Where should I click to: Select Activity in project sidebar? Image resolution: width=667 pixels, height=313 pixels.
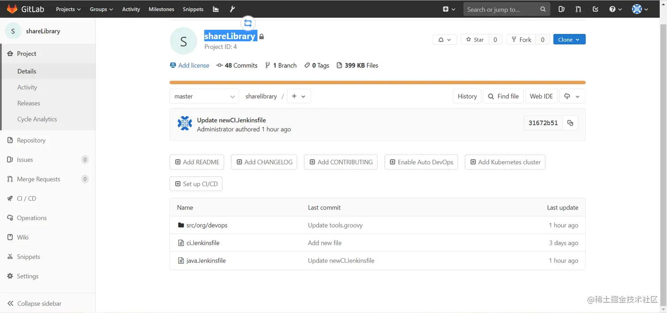coord(48,87)
